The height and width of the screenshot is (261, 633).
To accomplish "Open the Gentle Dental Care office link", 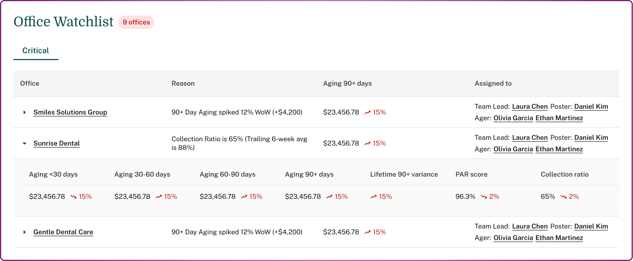I will point(63,232).
